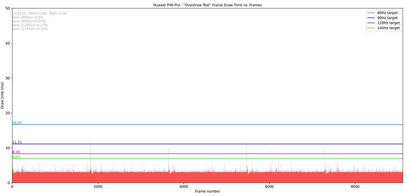Click the 2000 tick on the x-axis
The width and height of the screenshot is (407, 196).
(98, 186)
